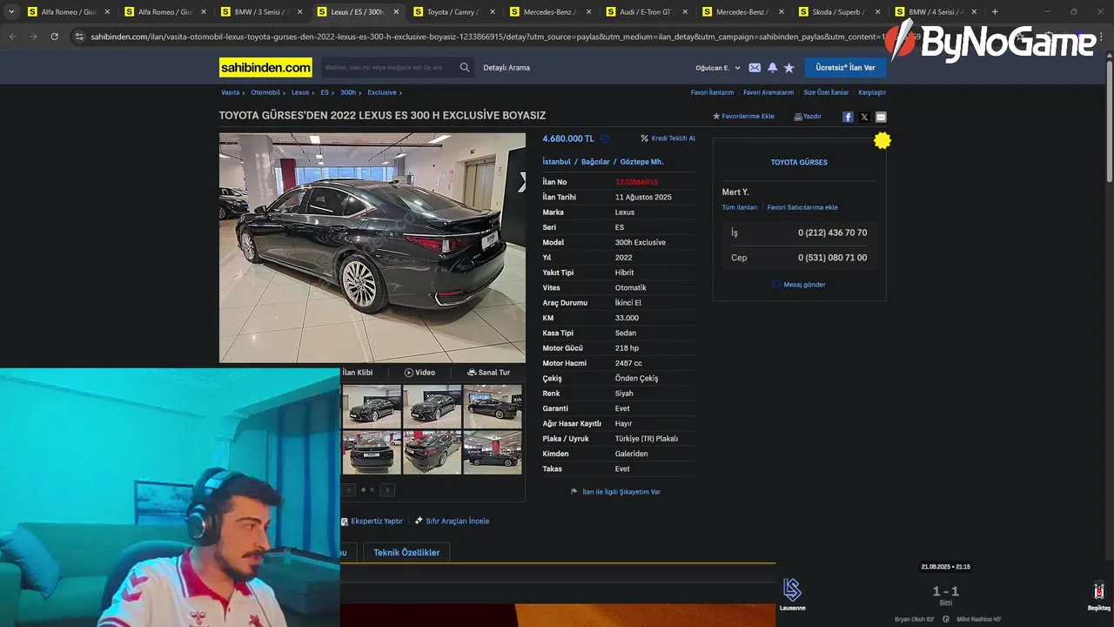This screenshot has height=627, width=1114.
Task: Open Favori İlanlarım link
Action: point(712,92)
